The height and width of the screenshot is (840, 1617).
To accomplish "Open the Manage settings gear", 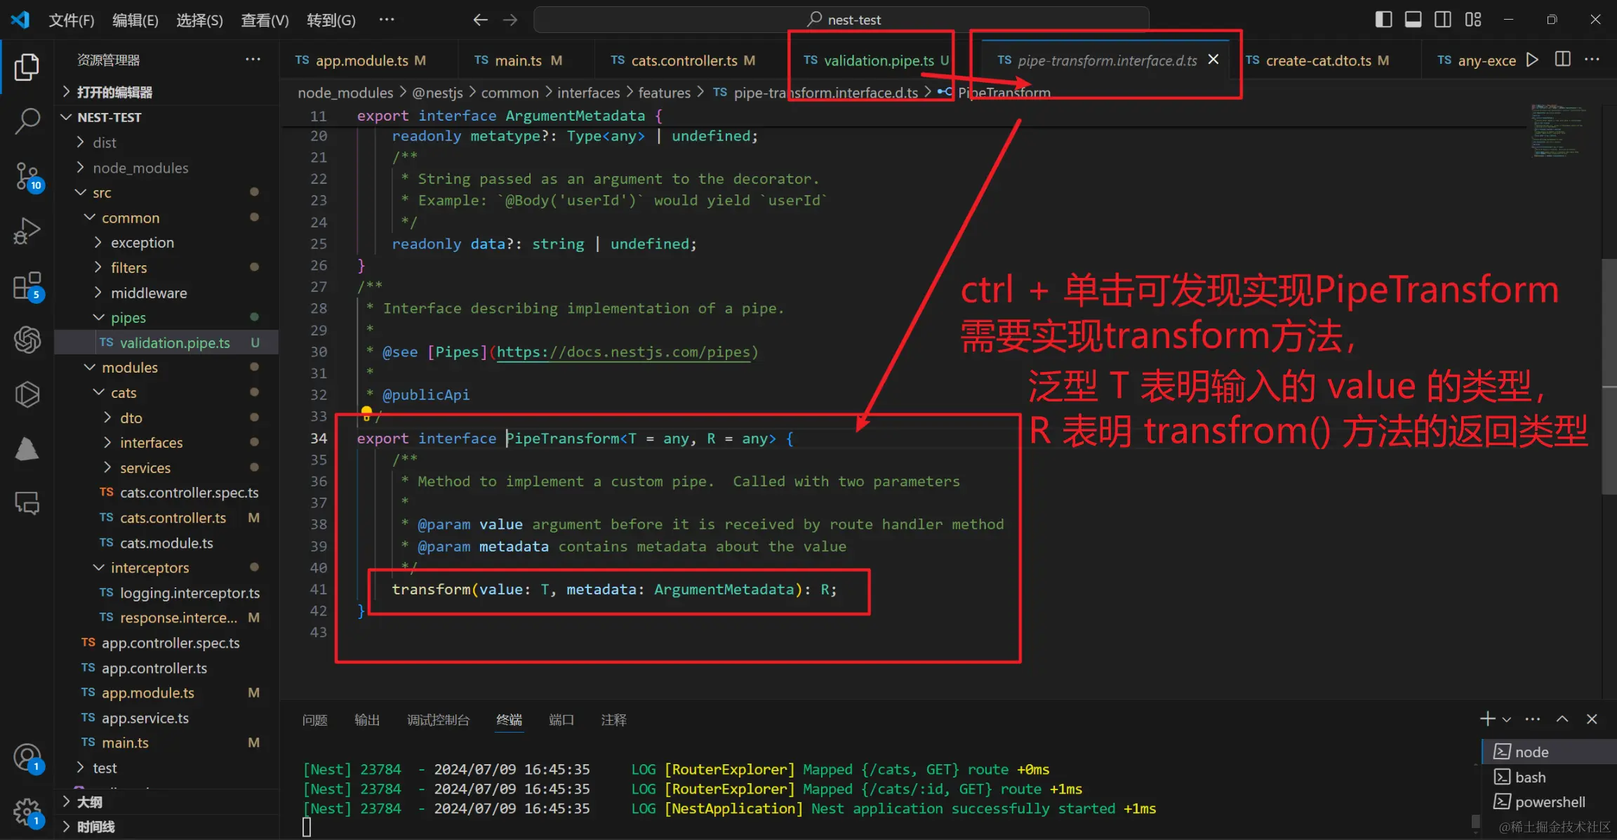I will pyautogui.click(x=27, y=811).
